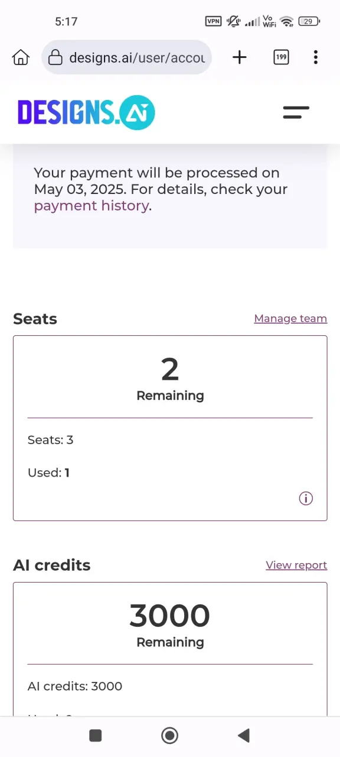Click the View report link

(296, 565)
